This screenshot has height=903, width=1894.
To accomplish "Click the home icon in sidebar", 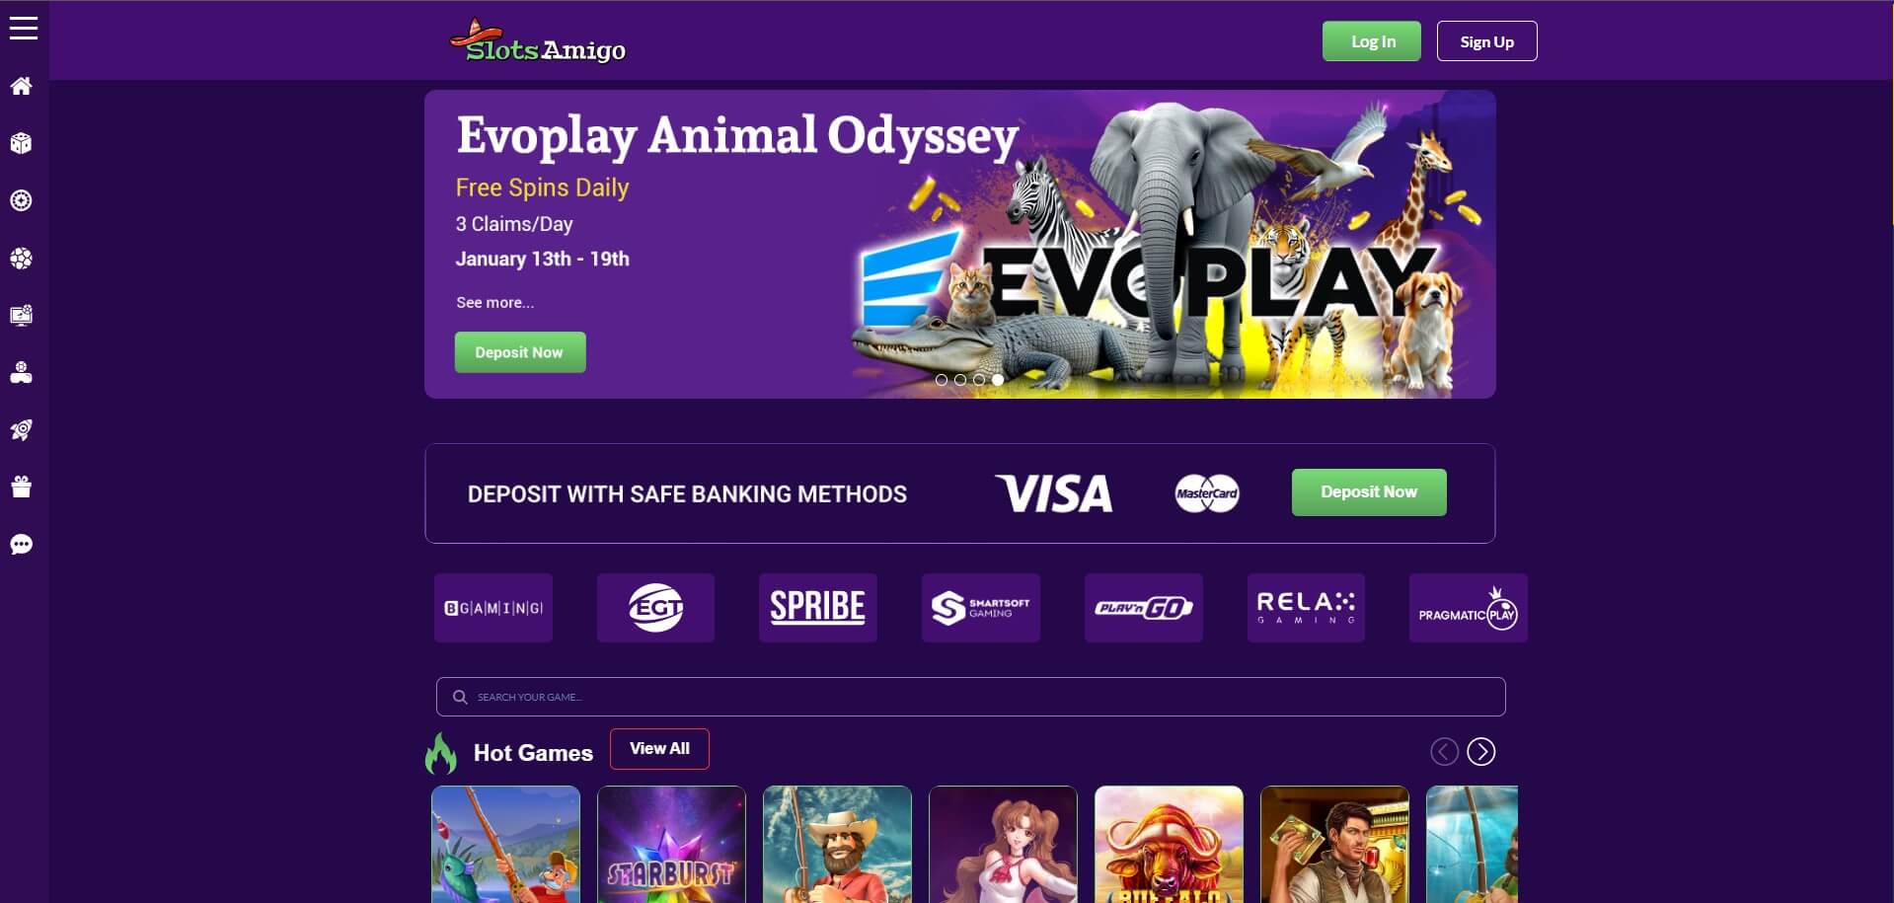I will [x=22, y=86].
